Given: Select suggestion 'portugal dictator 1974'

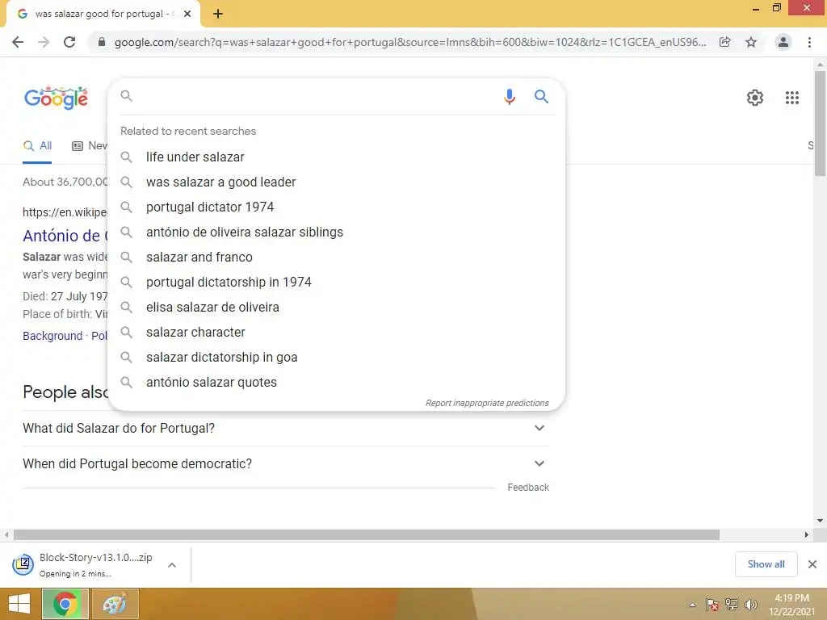Looking at the screenshot, I should point(336,207).
